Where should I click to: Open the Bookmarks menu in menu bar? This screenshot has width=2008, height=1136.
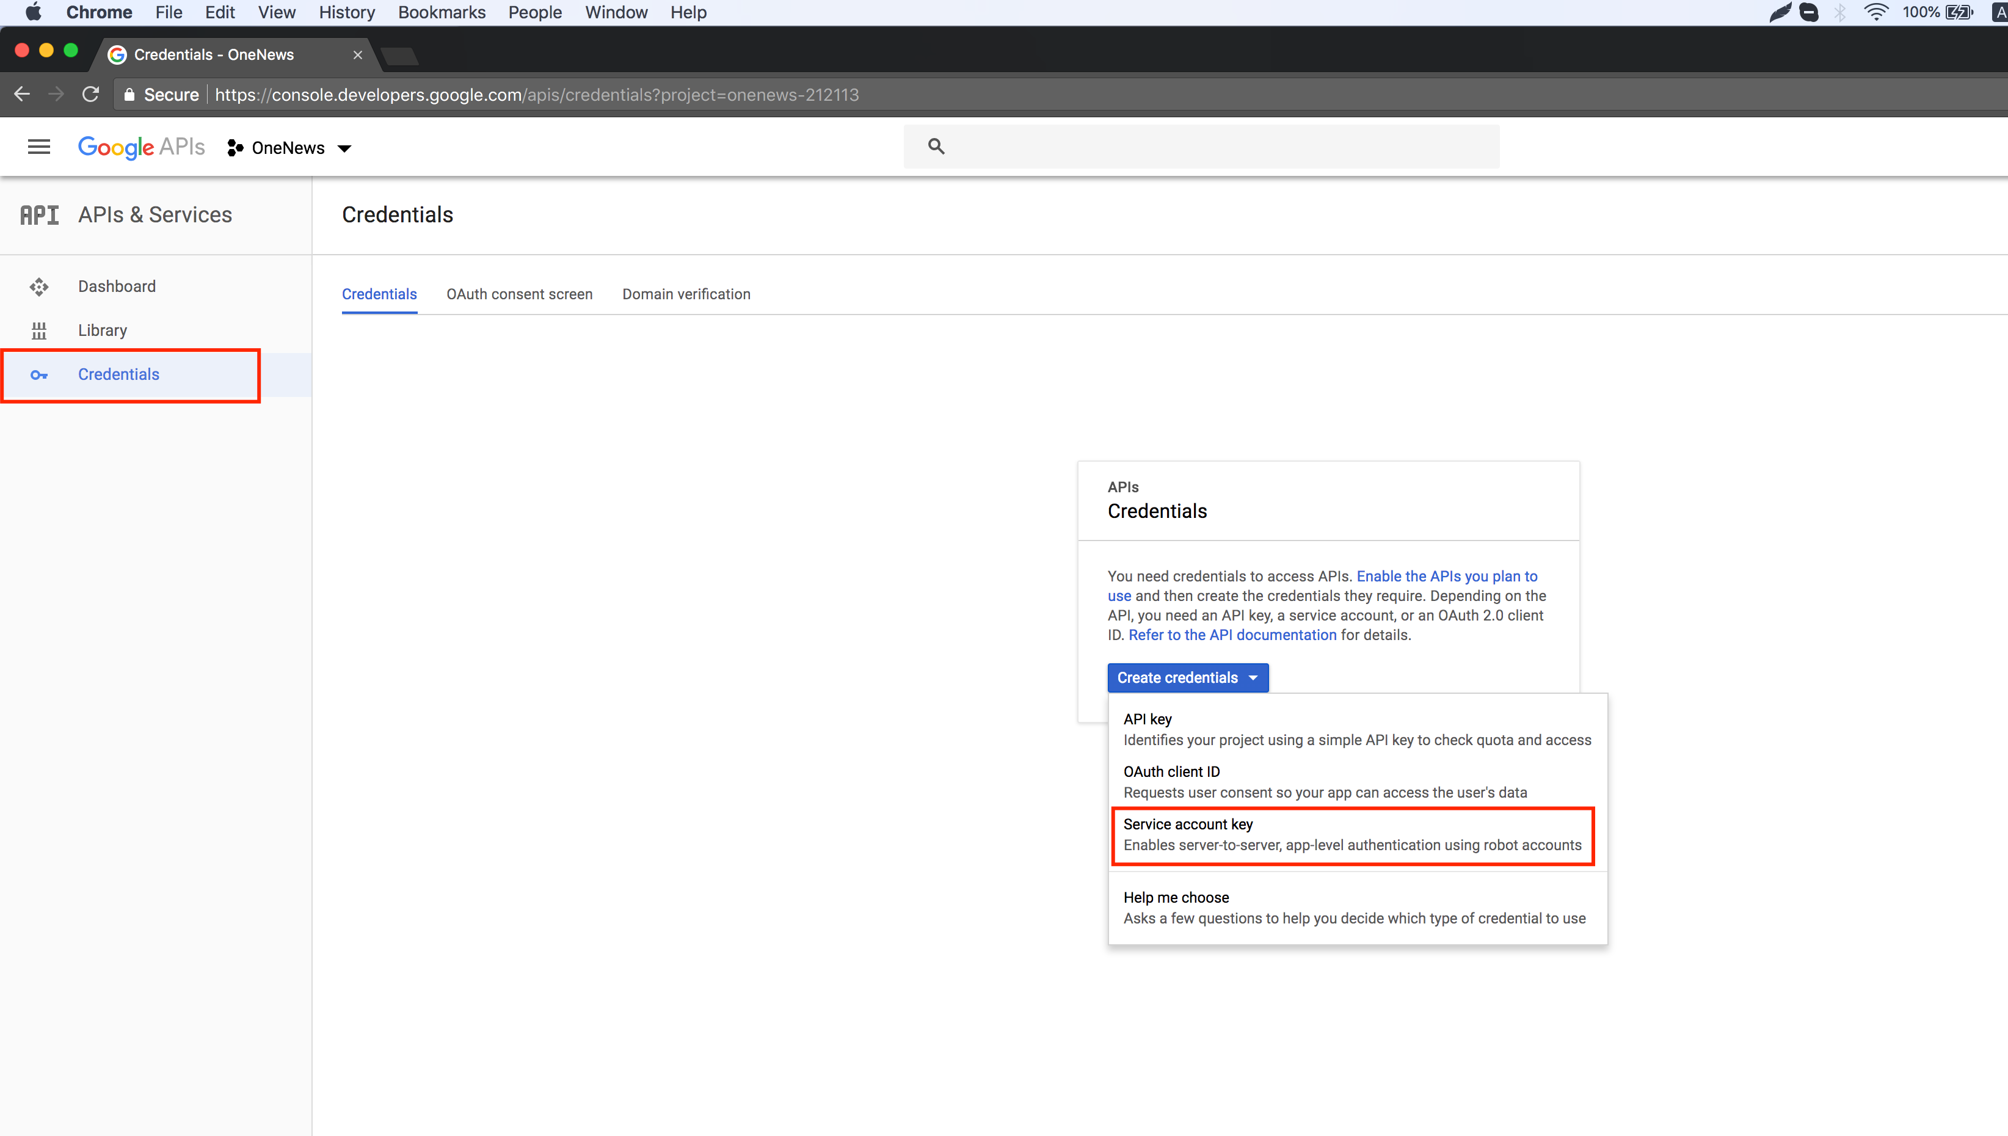pos(441,12)
